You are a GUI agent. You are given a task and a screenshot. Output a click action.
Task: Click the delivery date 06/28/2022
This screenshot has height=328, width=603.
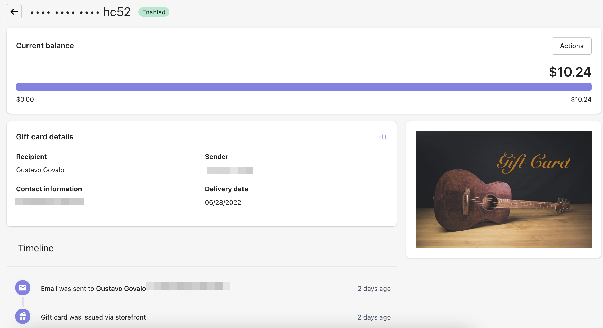pyautogui.click(x=223, y=202)
